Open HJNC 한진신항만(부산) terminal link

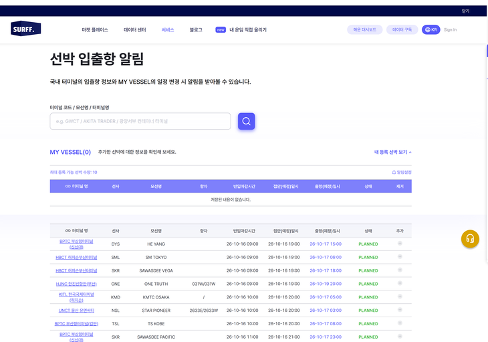tap(76, 284)
